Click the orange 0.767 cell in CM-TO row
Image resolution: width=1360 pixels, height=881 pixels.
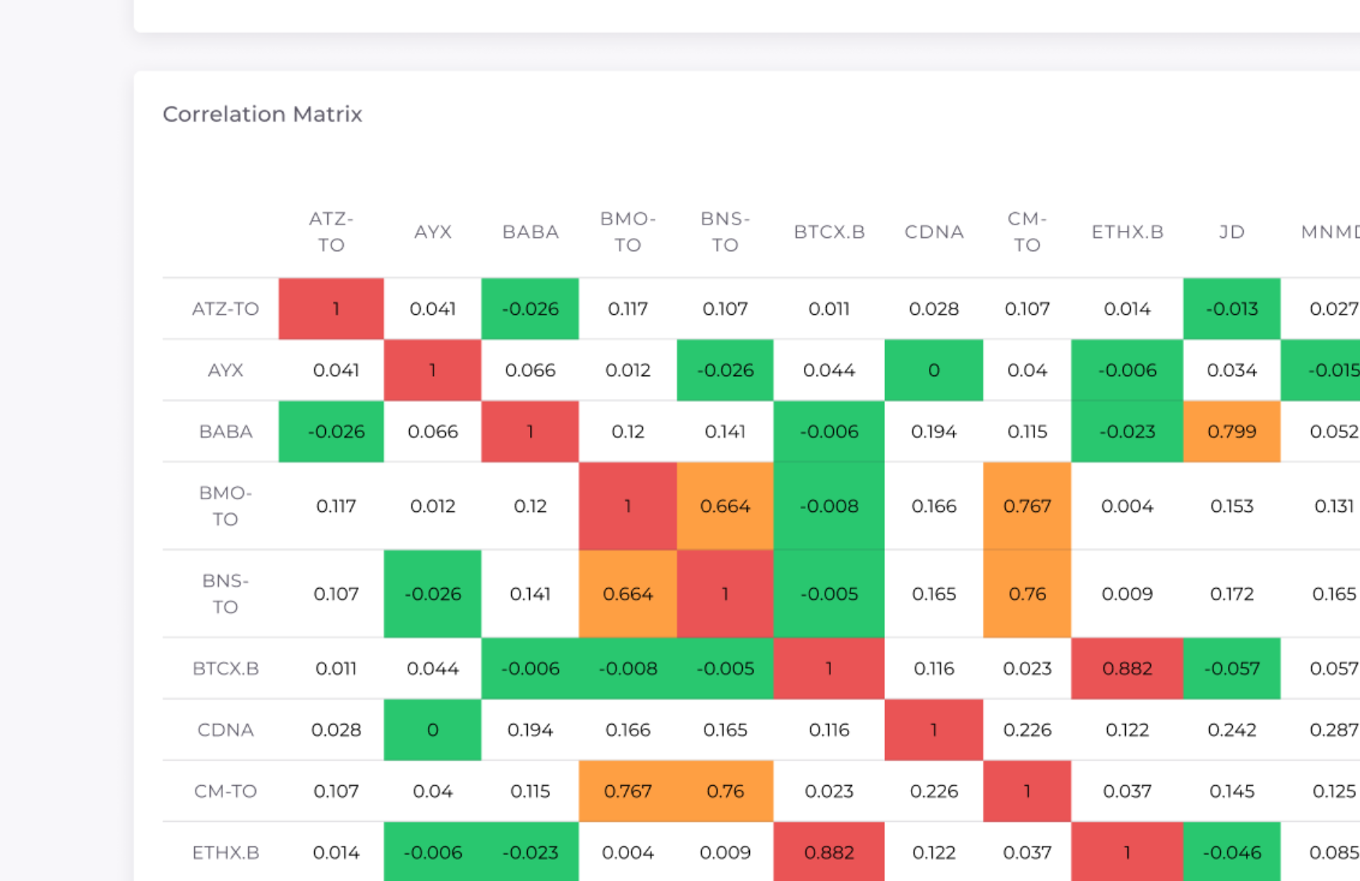click(627, 791)
